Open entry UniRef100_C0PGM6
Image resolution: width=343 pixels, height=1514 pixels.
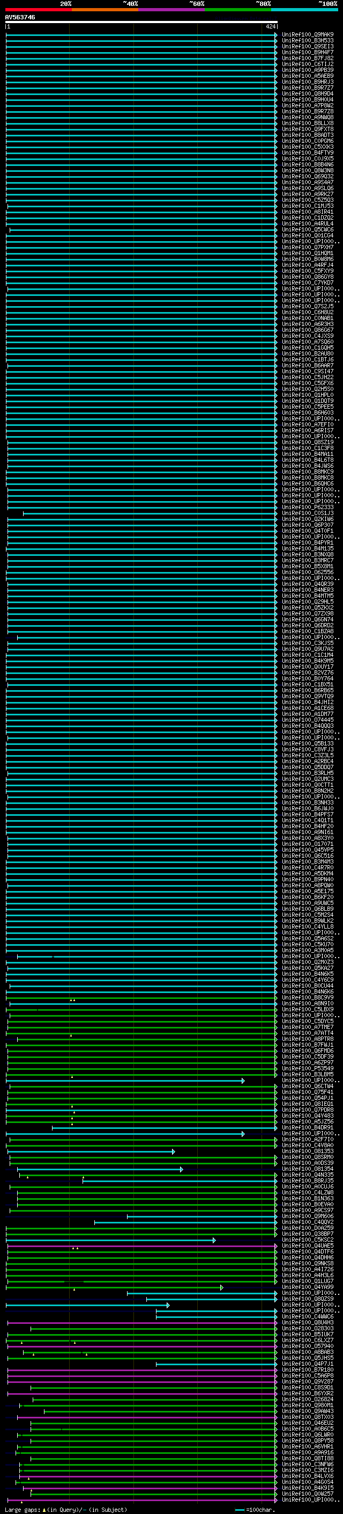(307, 141)
